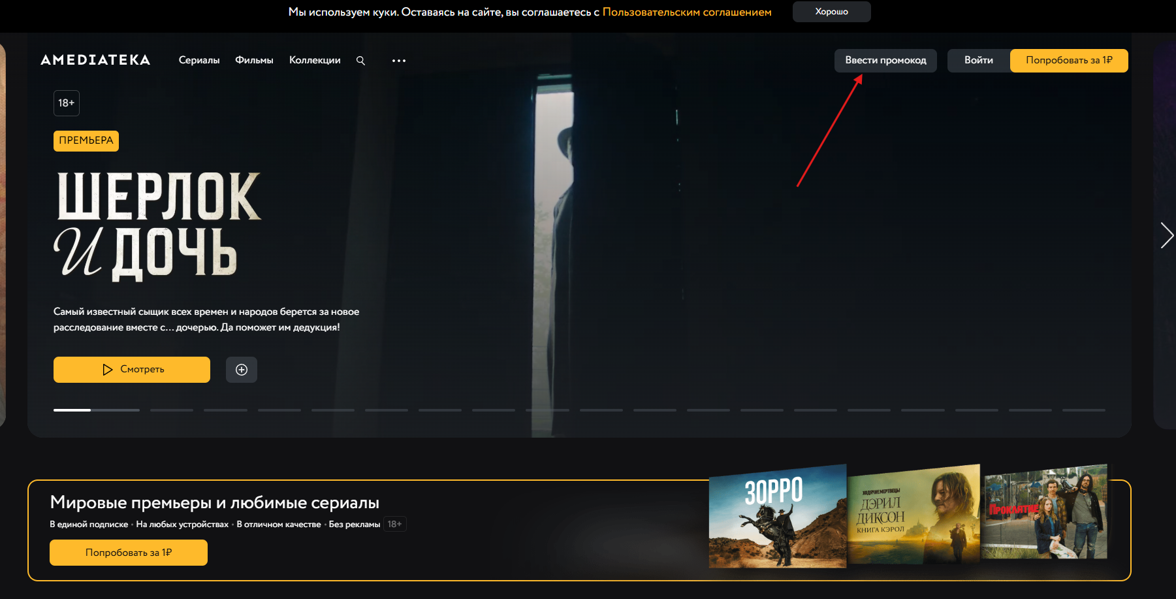Add Шерлок и дочь to watchlist with plus icon
Screen dimensions: 1176x599
[x=242, y=370]
